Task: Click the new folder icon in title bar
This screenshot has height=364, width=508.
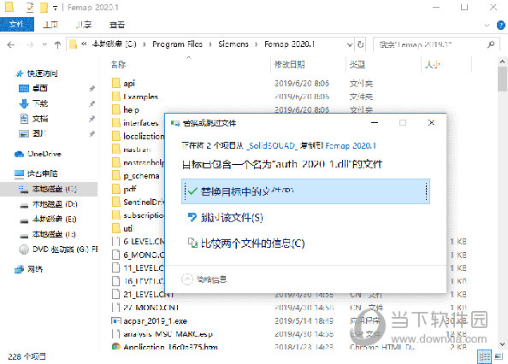Action: [x=44, y=7]
